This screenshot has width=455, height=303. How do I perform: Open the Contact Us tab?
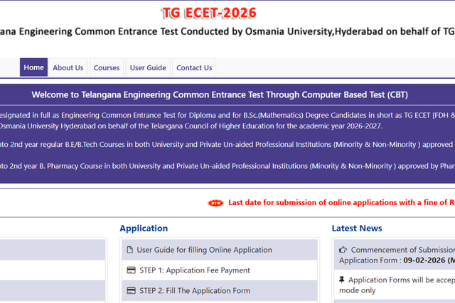194,67
